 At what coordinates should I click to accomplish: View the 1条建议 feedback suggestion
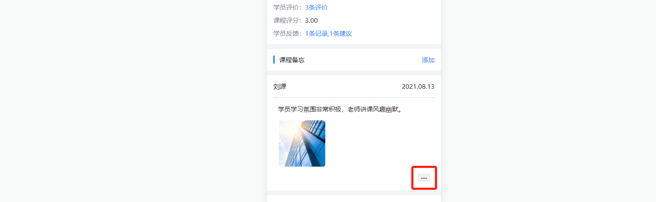(x=340, y=34)
